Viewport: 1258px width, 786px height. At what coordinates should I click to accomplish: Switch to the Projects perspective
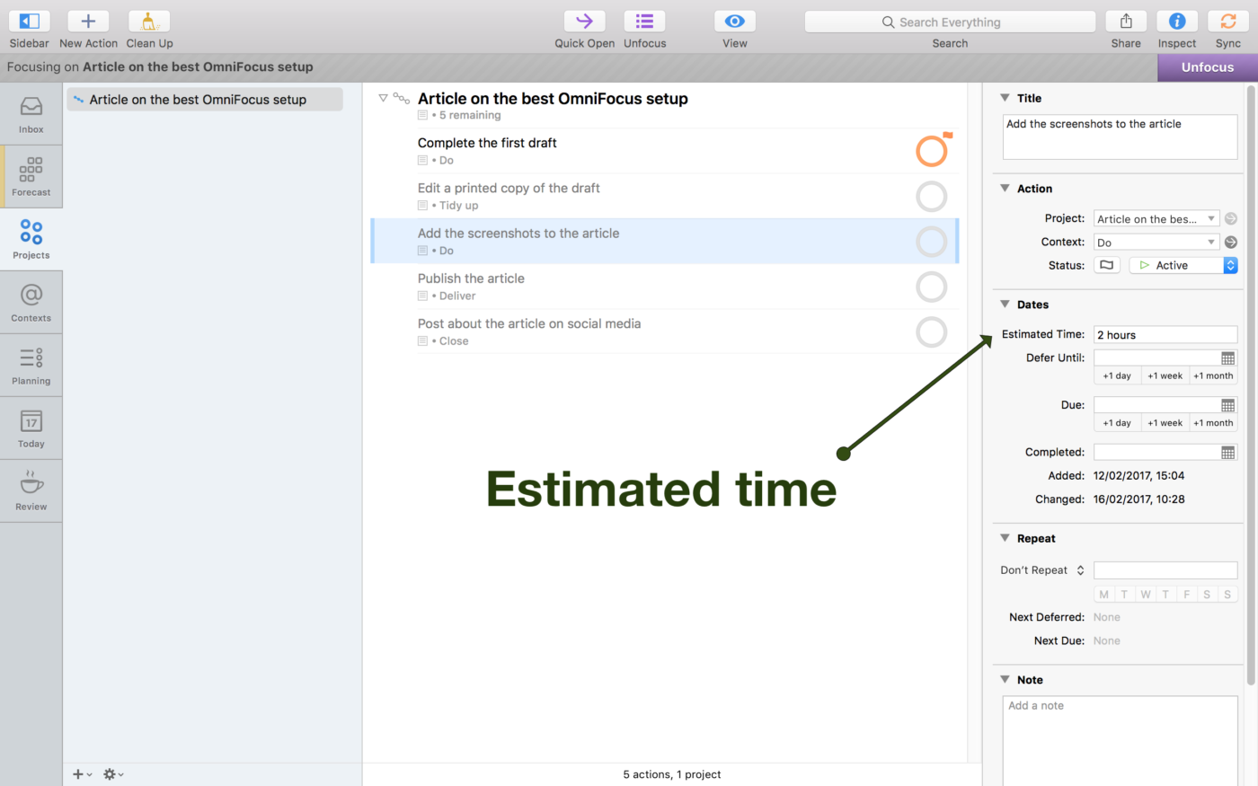coord(31,240)
